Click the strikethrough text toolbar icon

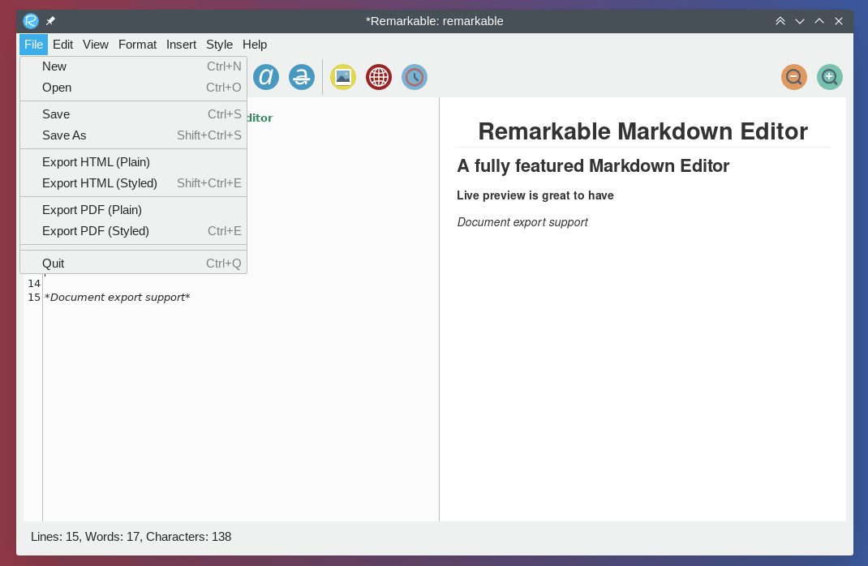point(302,77)
